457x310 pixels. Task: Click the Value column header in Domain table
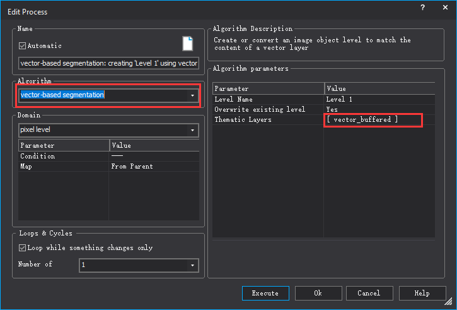(121, 145)
